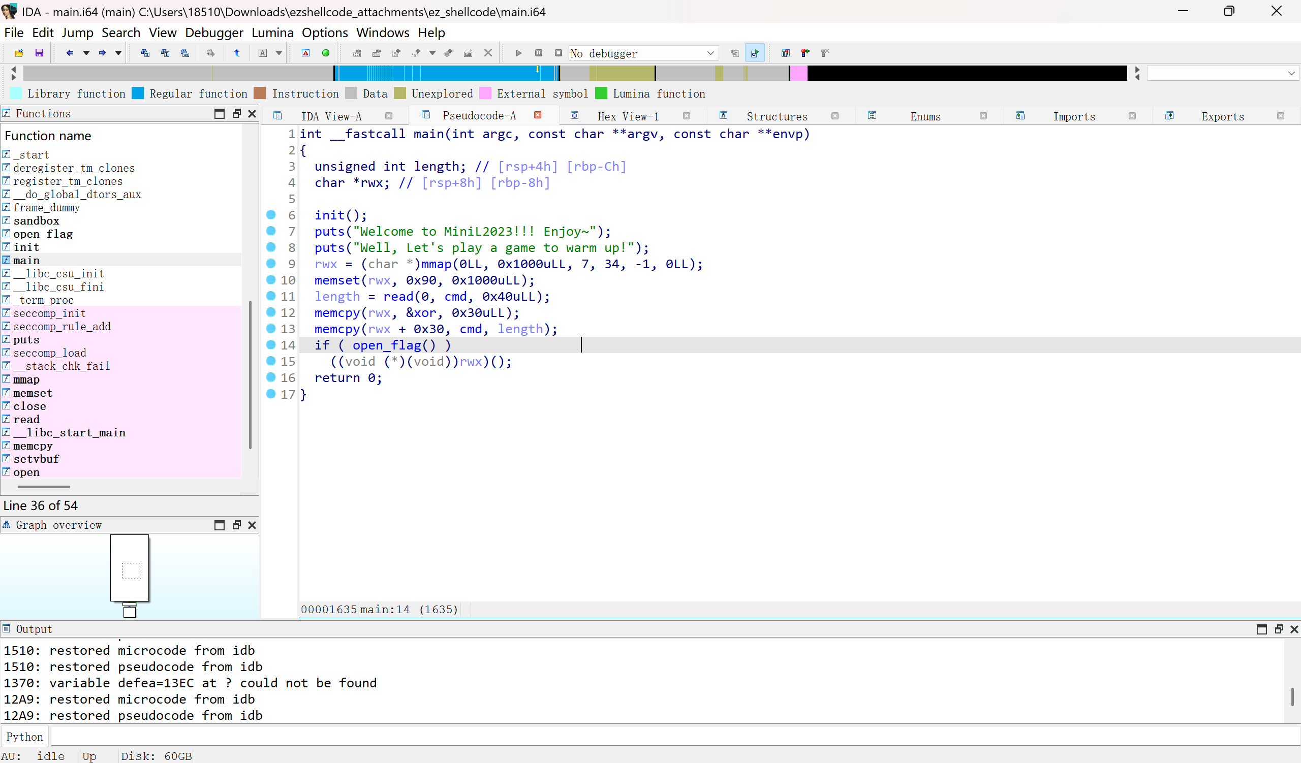
Task: Toggle the breakpoint dot on line 9
Action: click(x=271, y=264)
